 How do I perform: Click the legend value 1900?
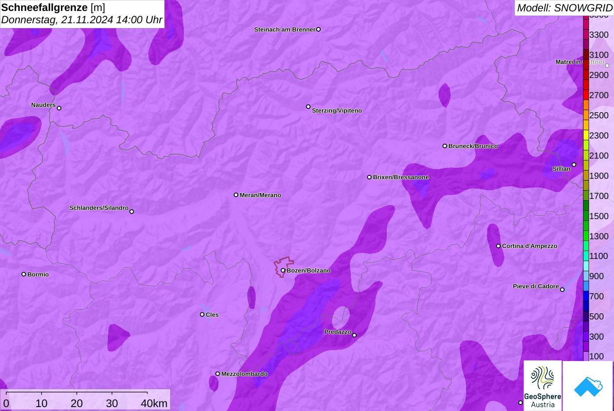tap(599, 176)
